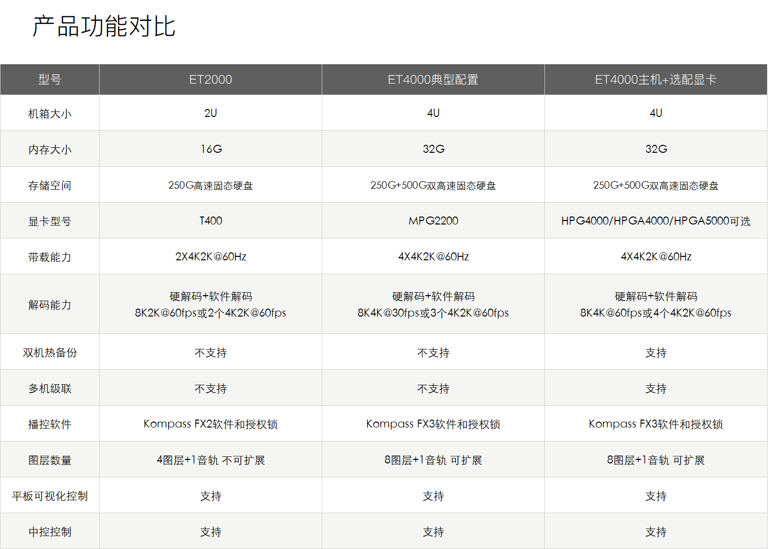768x549 pixels.
Task: Select the 内存大小 row label
Action: pos(50,149)
